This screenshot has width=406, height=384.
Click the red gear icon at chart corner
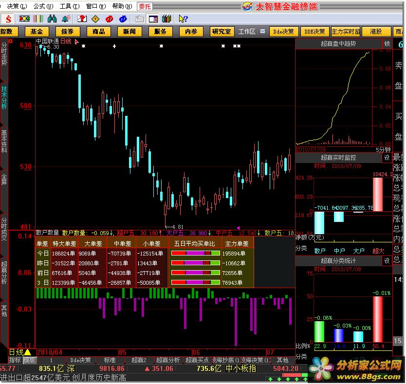11,41
